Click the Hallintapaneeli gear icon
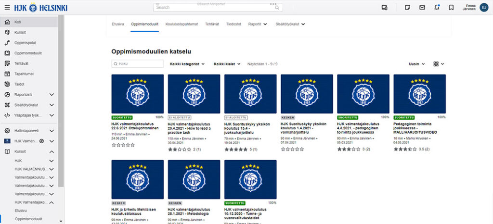 8,131
